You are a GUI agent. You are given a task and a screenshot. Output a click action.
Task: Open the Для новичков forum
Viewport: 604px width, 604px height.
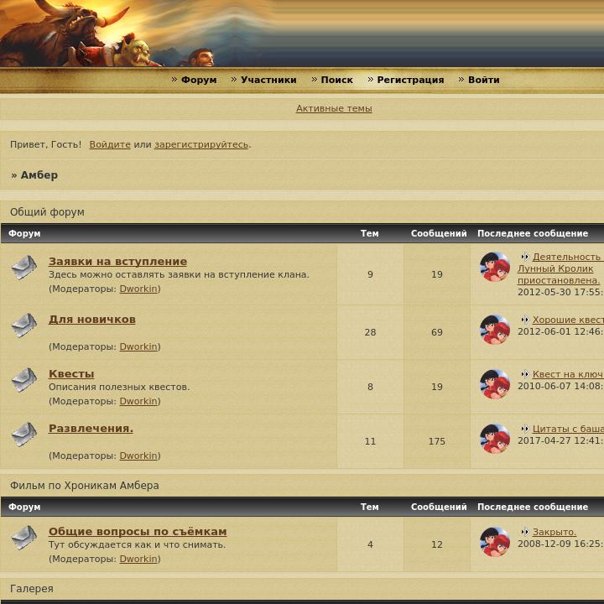[92, 320]
